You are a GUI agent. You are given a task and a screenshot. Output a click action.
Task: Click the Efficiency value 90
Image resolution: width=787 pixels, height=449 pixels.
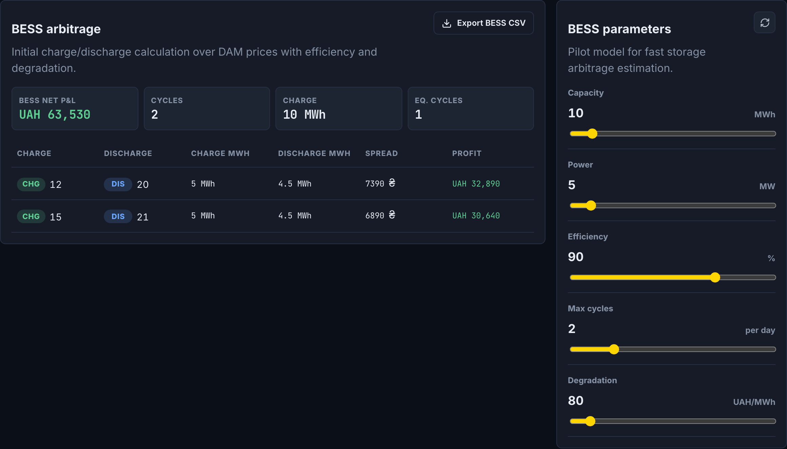[x=576, y=257]
